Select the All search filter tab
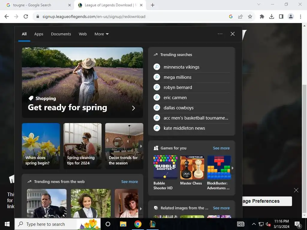The width and height of the screenshot is (307, 230). [24, 34]
